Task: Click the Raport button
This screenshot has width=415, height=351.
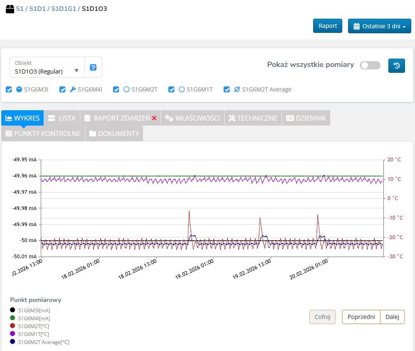Action: (x=328, y=26)
